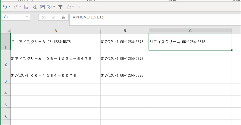Confirm the formula with the checkmark
The image size is (241, 125).
point(53,17)
